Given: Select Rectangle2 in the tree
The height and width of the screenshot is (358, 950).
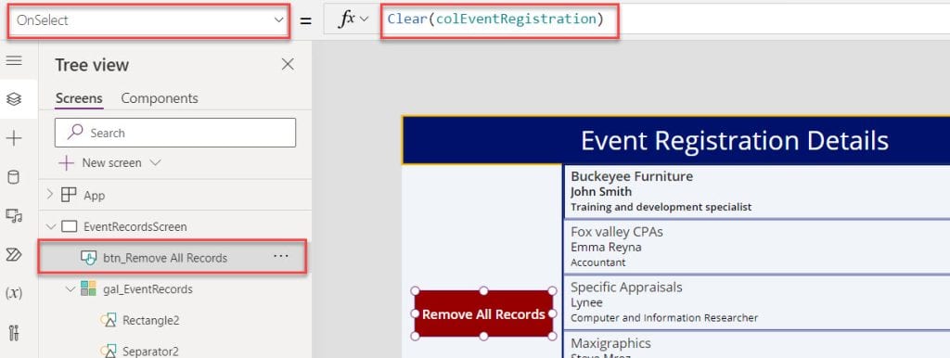Looking at the screenshot, I should 151,321.
